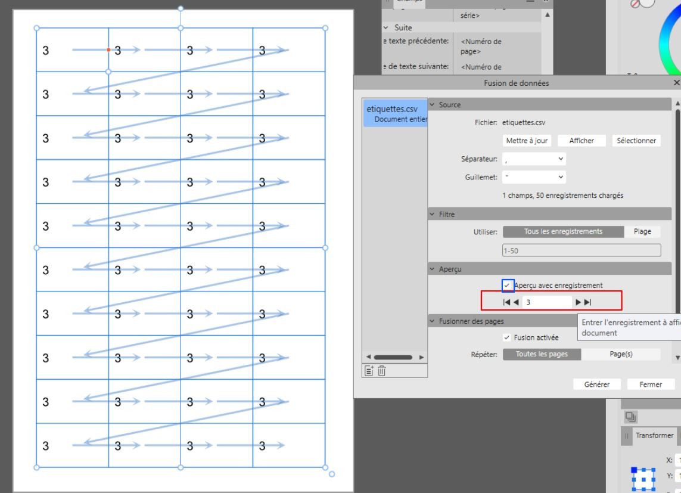Click dialog scrollbar up arrow
Viewport: 681px width, 493px height.
click(677, 103)
